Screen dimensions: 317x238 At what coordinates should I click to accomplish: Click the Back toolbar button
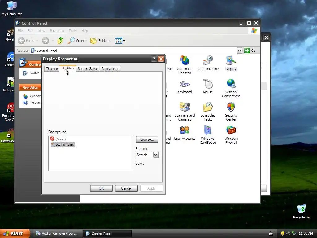point(26,41)
